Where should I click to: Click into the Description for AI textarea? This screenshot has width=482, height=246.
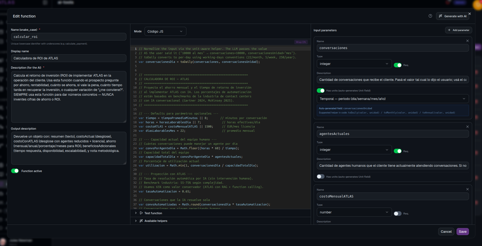click(x=69, y=97)
